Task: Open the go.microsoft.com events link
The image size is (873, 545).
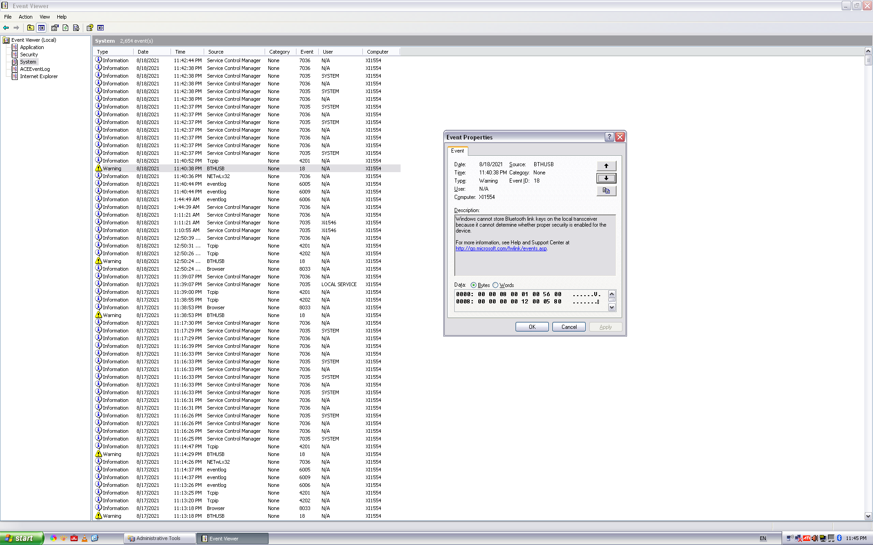Action: [501, 248]
